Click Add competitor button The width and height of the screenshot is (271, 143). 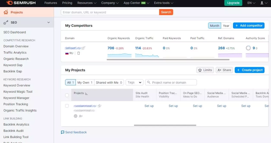[249, 25]
